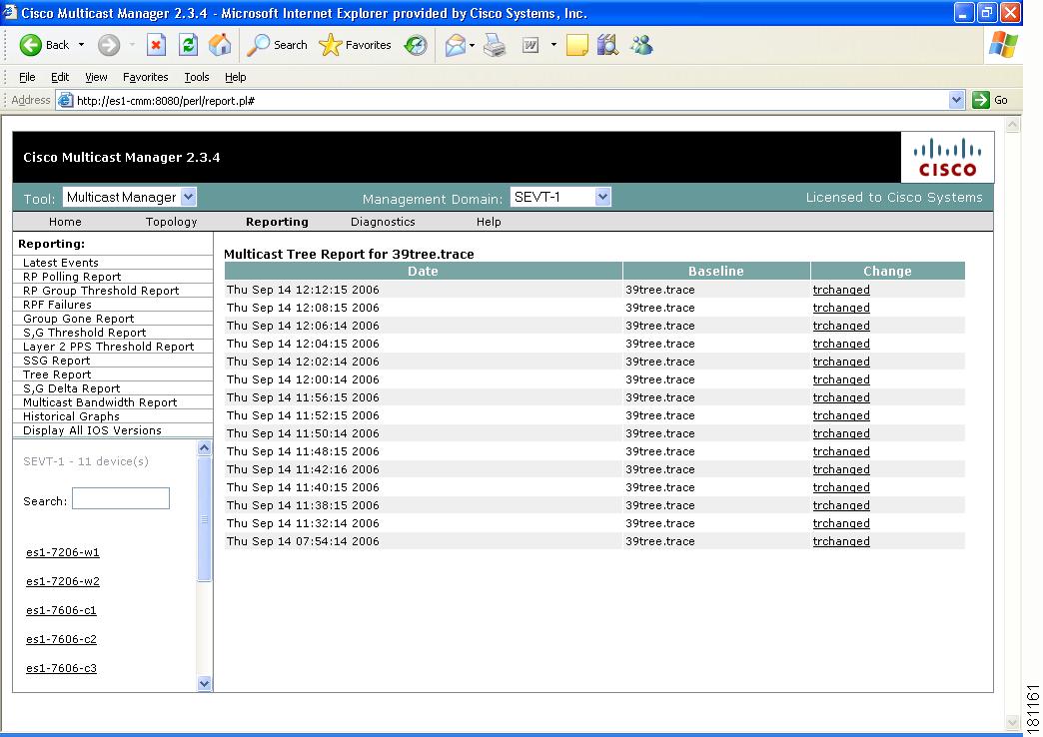The image size is (1043, 737).
Task: Open the Tree Report link
Action: pos(57,374)
